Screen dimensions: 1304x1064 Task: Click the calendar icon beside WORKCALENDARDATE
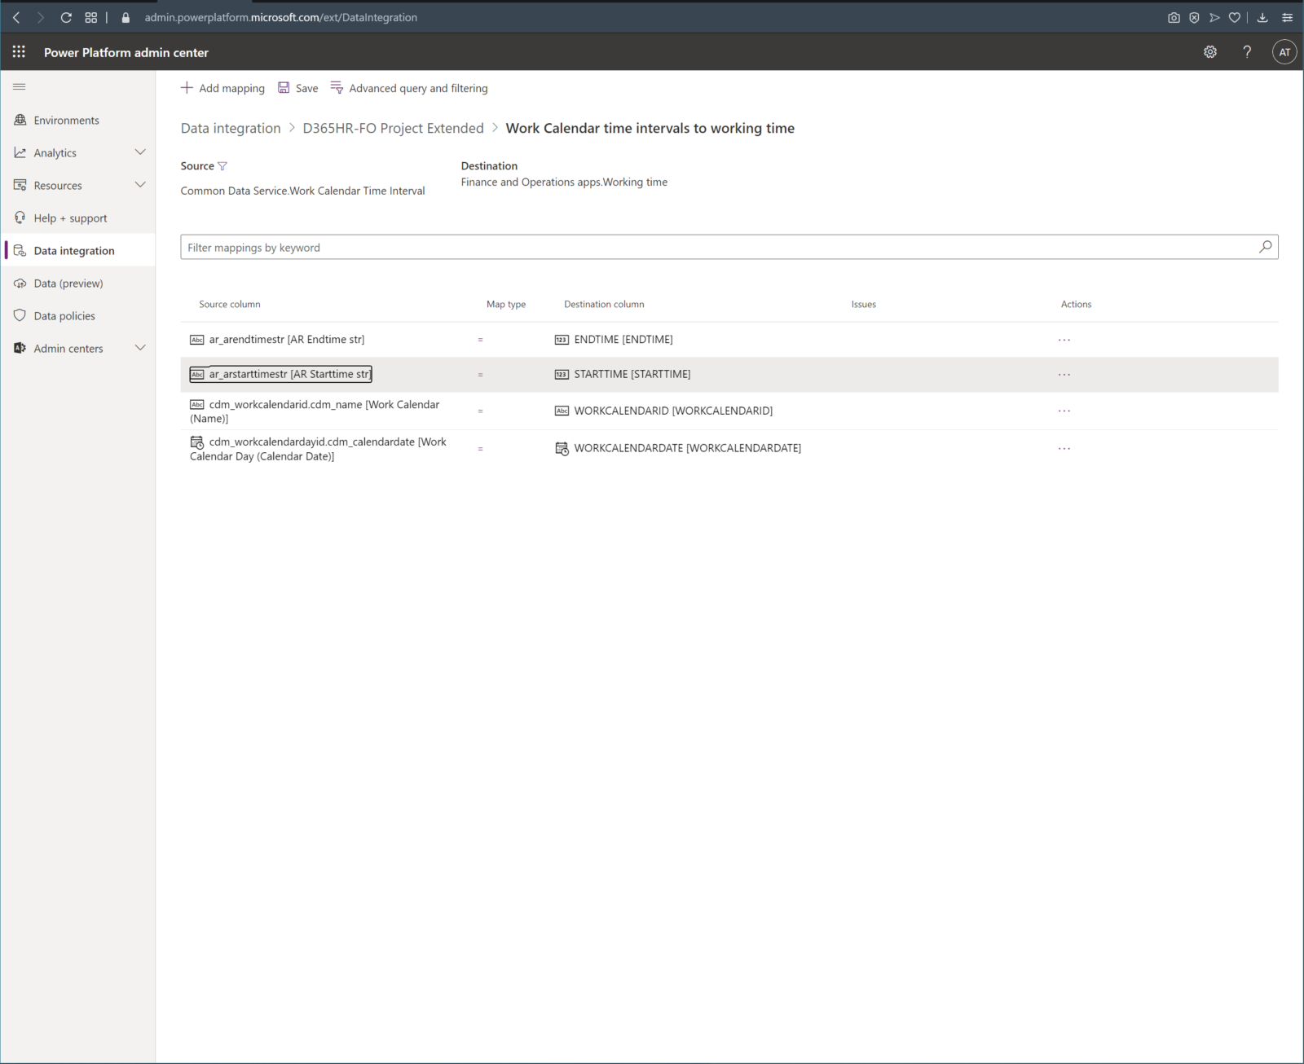coord(562,448)
